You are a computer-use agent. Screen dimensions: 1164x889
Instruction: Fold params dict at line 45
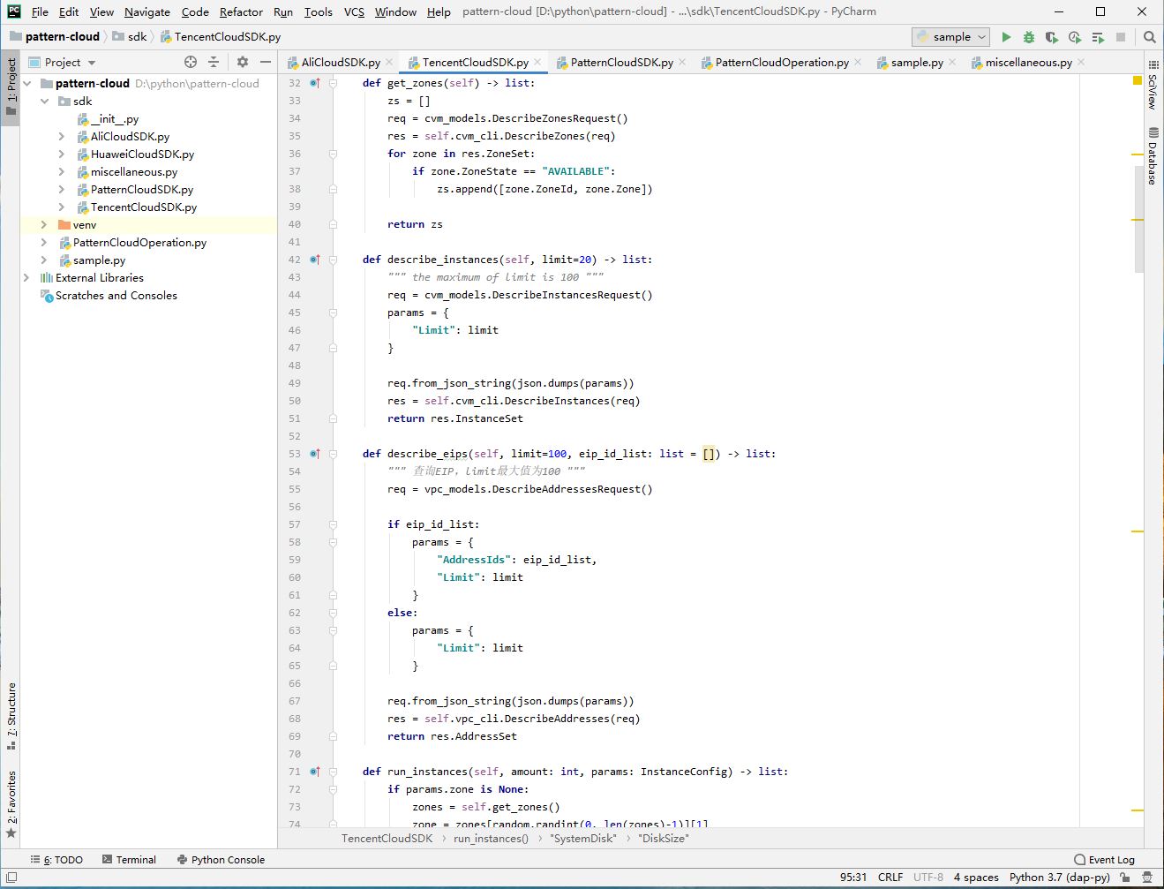click(334, 313)
